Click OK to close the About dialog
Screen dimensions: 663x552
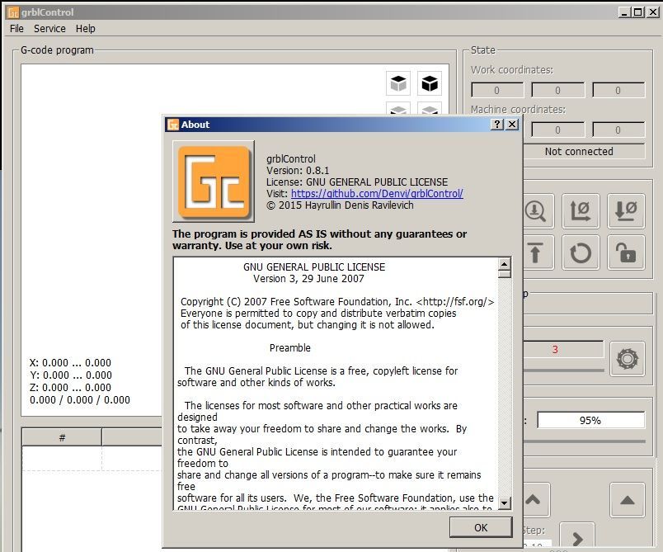coord(481,527)
